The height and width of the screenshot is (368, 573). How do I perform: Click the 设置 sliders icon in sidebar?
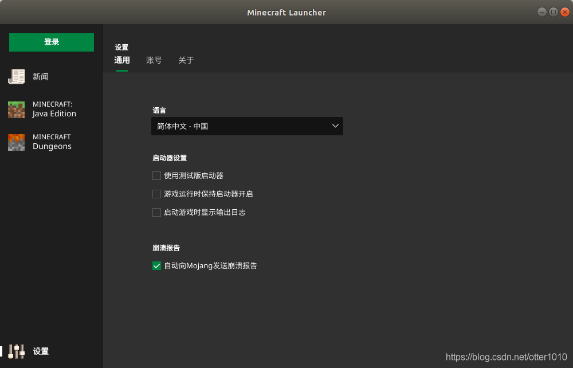click(x=17, y=351)
